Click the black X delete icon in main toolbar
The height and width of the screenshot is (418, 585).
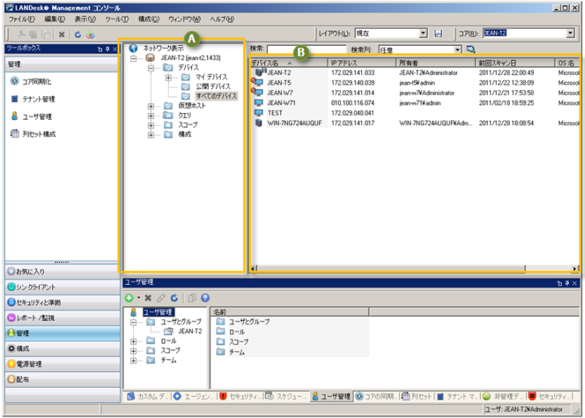coord(62,35)
